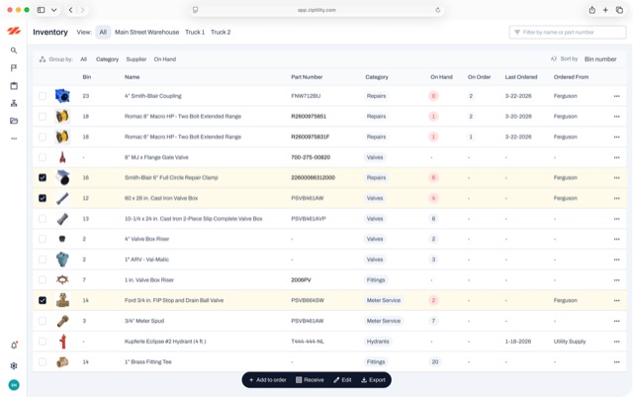Open the notifications bell
Screen dimensions: 633x397
[x=14, y=346]
